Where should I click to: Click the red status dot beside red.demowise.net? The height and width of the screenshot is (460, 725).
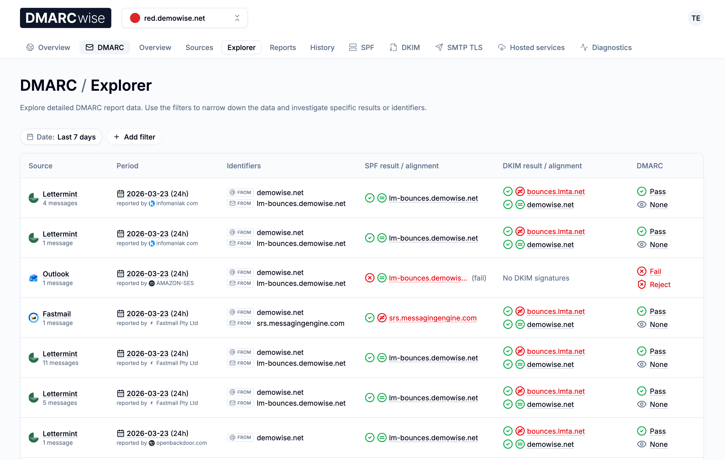135,18
